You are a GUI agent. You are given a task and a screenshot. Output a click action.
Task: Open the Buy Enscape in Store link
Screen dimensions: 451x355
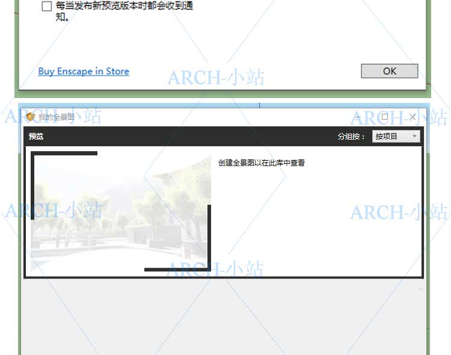pos(84,71)
